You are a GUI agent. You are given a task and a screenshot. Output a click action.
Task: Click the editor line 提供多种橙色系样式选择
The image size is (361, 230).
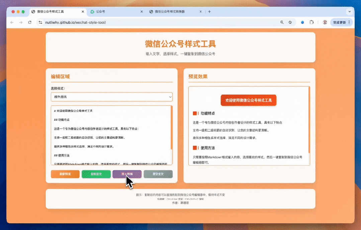tap(84, 147)
